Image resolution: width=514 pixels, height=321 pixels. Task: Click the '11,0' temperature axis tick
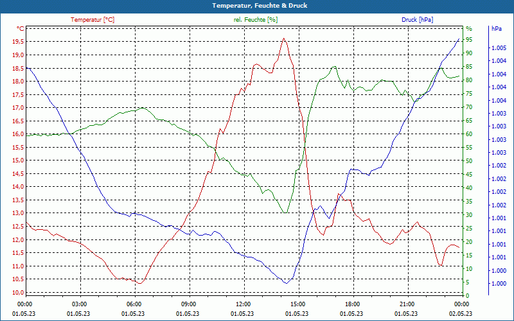click(x=18, y=266)
